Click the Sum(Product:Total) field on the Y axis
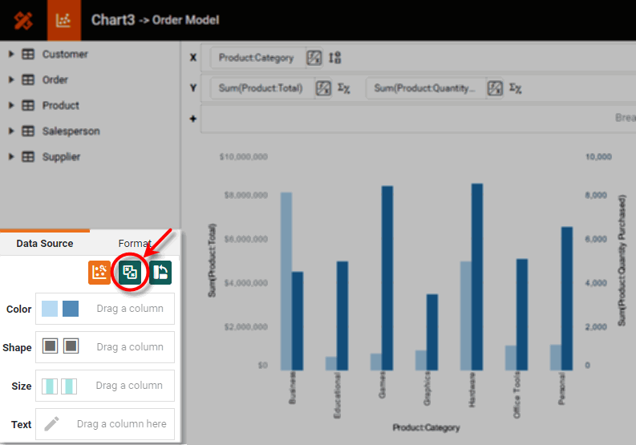 click(261, 88)
